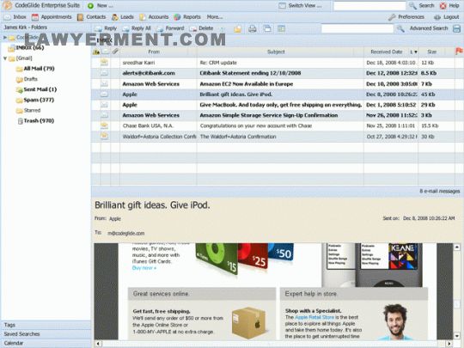Sort by the attachment paperclip column
The image size is (464, 348).
tap(115, 52)
